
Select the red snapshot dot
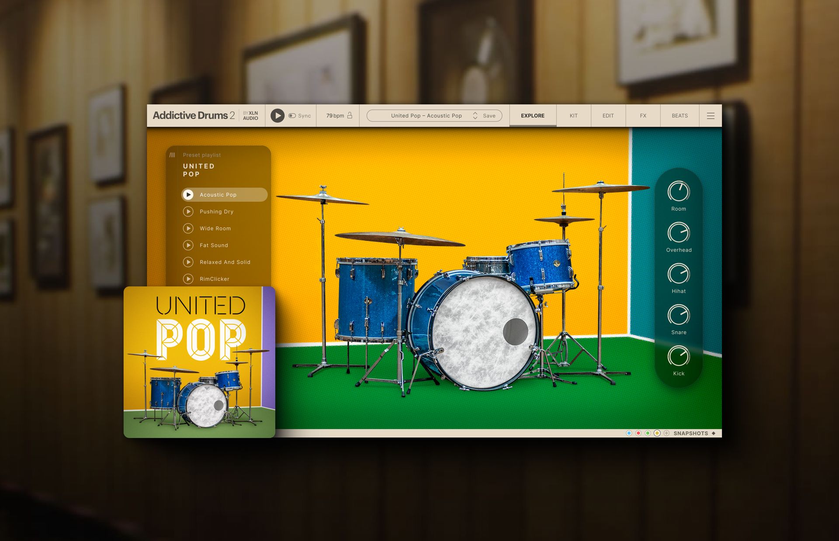click(638, 433)
